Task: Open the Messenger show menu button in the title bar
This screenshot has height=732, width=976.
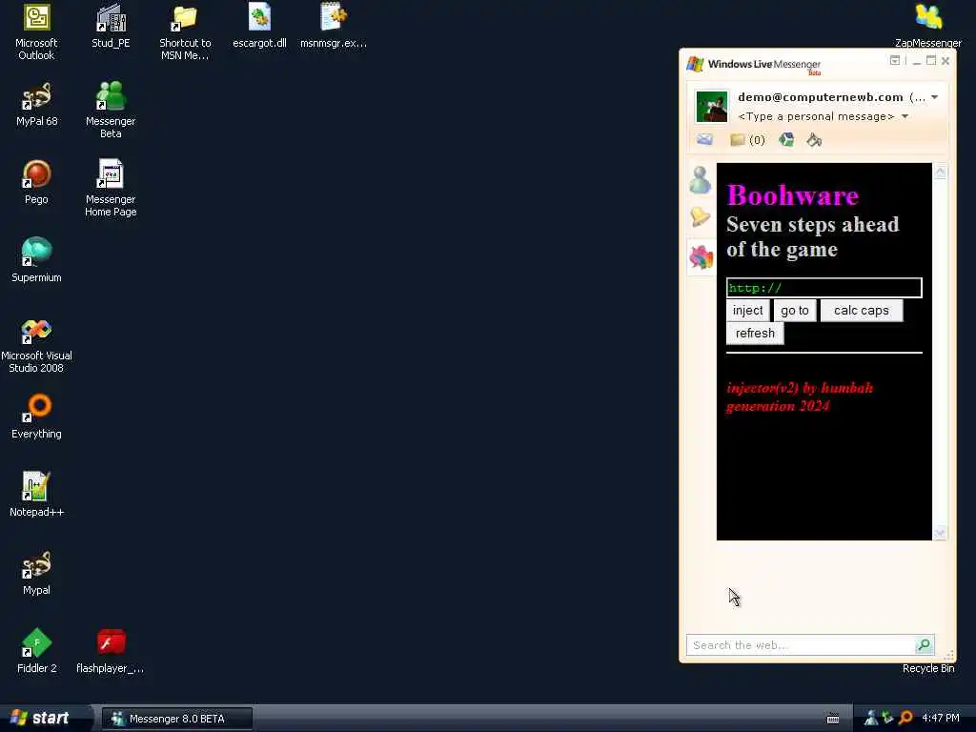Action: point(894,60)
